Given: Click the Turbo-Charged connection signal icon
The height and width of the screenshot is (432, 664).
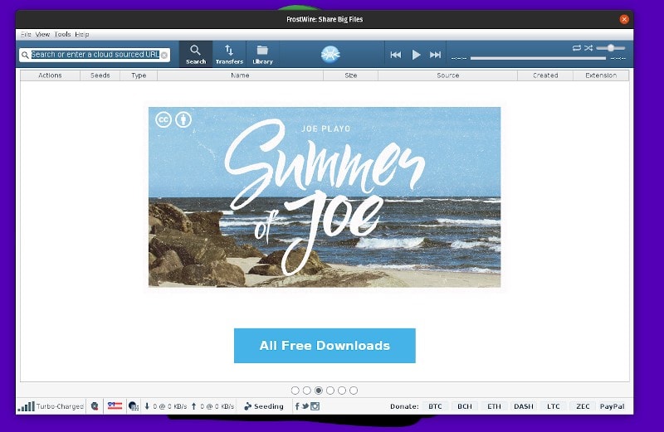Looking at the screenshot, I should pyautogui.click(x=26, y=406).
